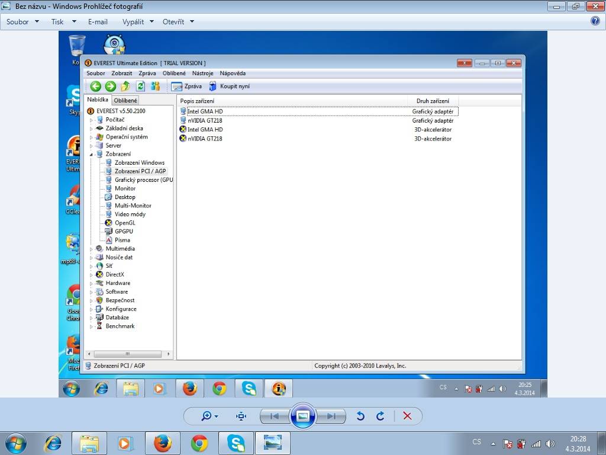Viewport: 606px width, 455px height.
Task: Open the Tisk dropdown in Photo Viewer
Action: (x=63, y=22)
